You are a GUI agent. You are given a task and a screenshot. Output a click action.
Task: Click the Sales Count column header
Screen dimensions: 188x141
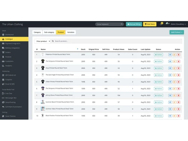[x=132, y=49]
